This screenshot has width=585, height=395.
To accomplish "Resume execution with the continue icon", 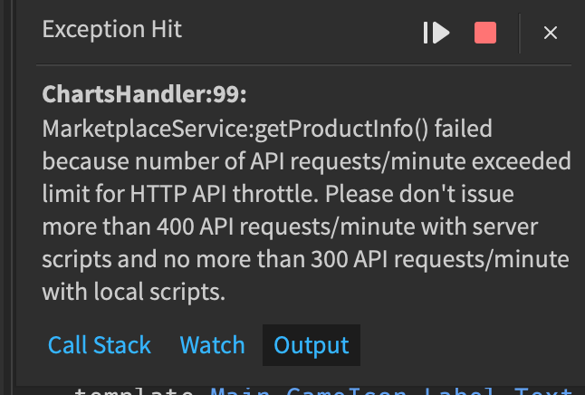I will coord(436,33).
